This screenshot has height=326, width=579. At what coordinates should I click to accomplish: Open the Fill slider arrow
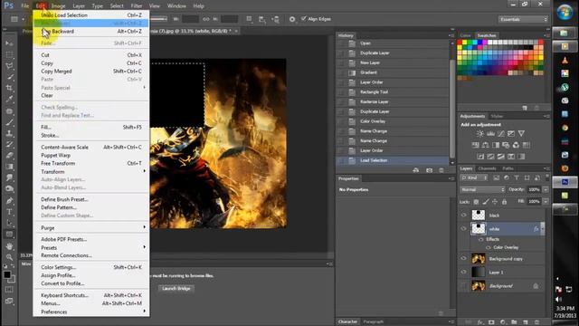click(x=546, y=201)
